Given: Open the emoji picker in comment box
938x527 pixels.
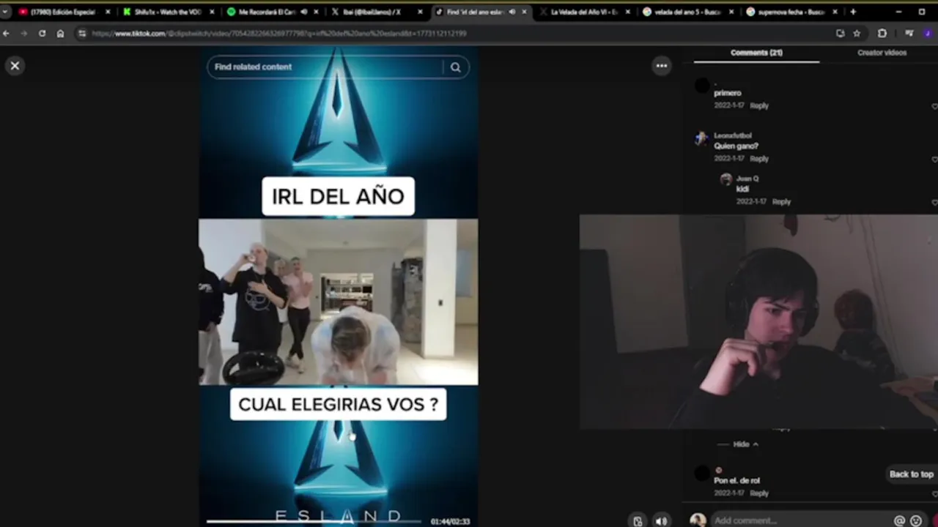Looking at the screenshot, I should pyautogui.click(x=916, y=520).
